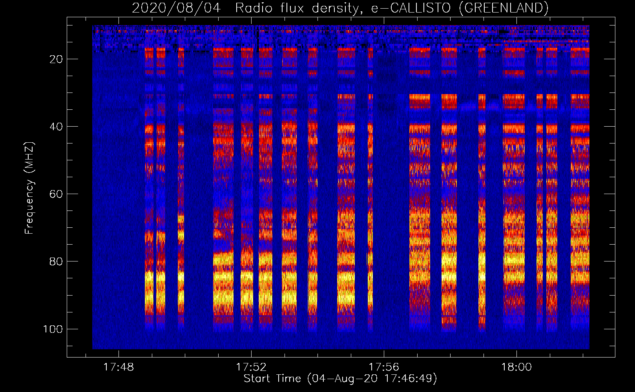Click the '40' frequency tick label
This screenshot has width=635, height=392.
pos(56,127)
